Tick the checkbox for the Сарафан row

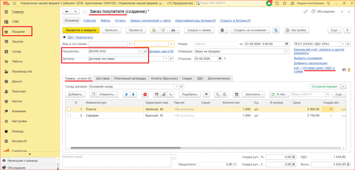coord(69,116)
